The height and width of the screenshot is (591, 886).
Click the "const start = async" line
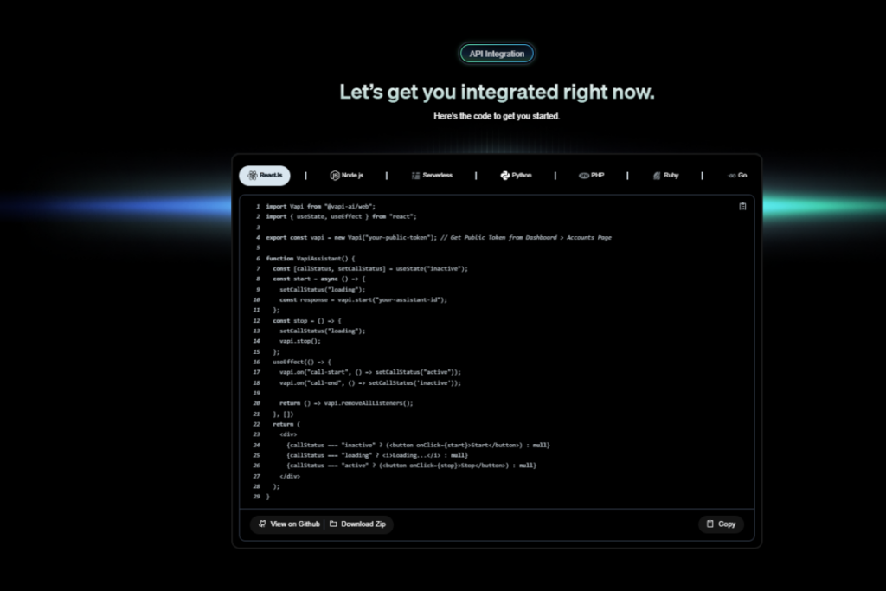[319, 279]
